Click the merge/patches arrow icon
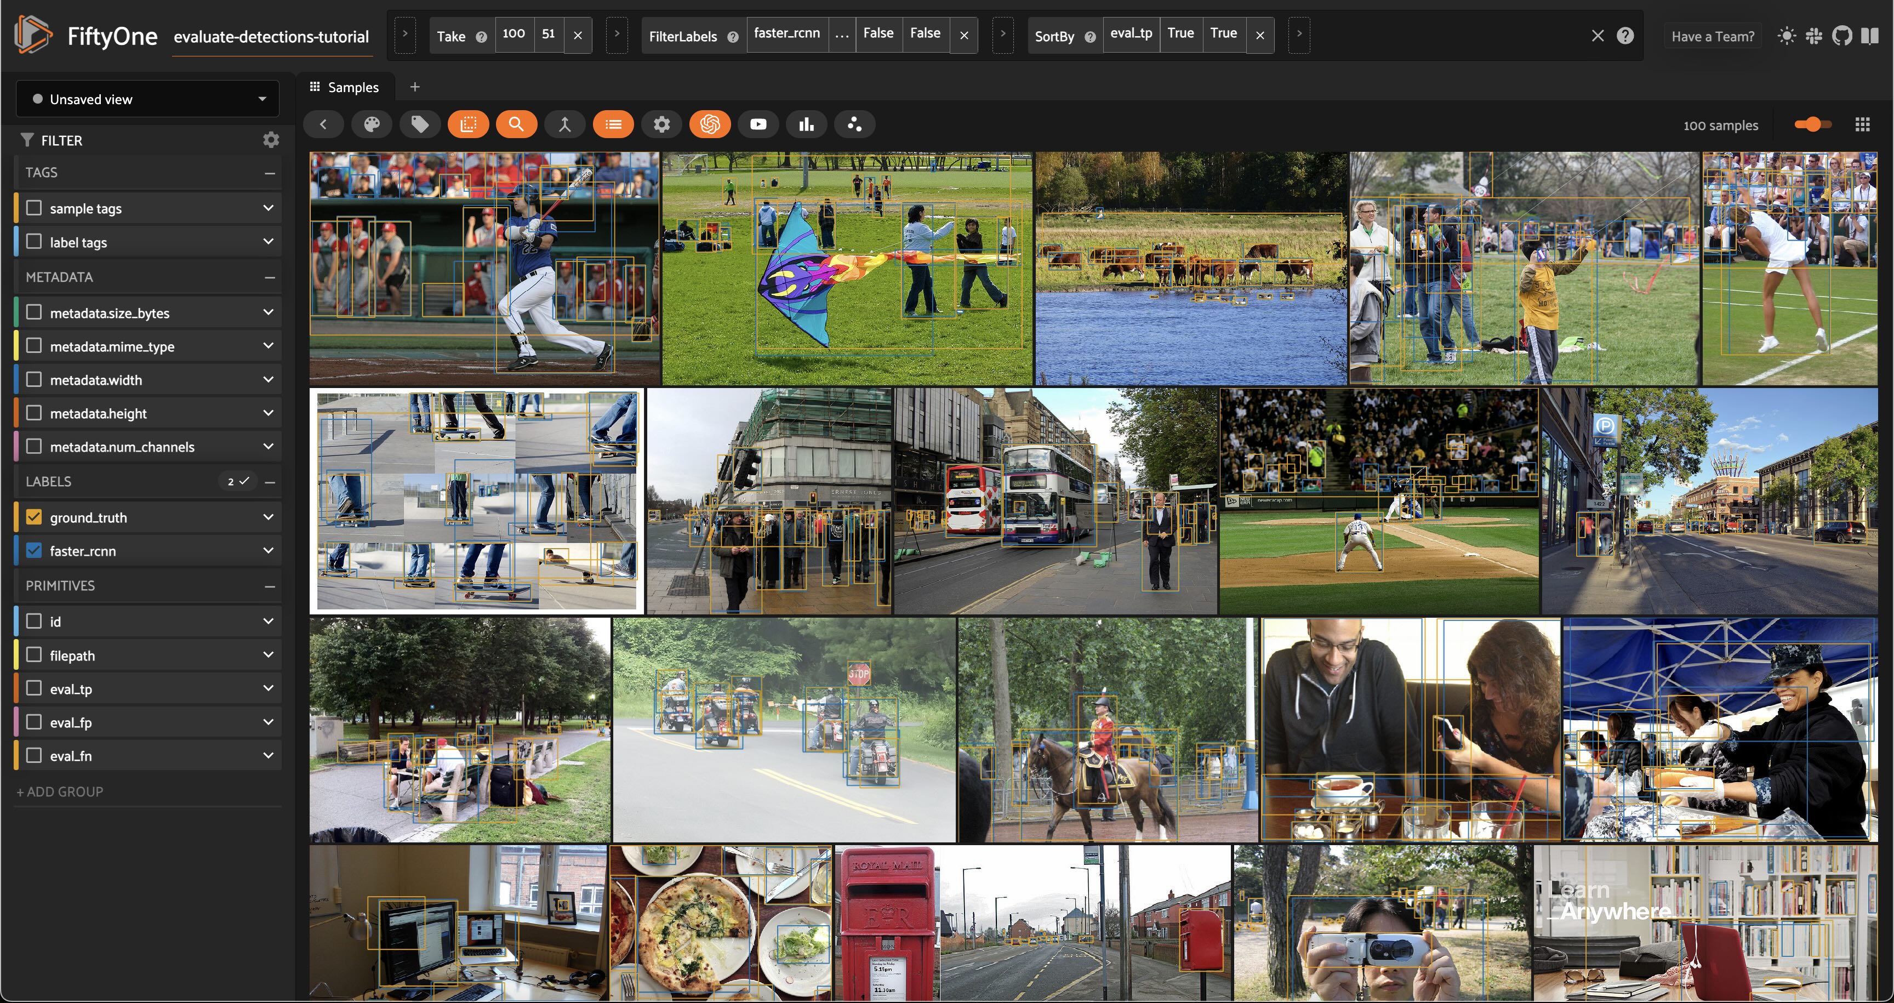The image size is (1894, 1003). (x=564, y=124)
